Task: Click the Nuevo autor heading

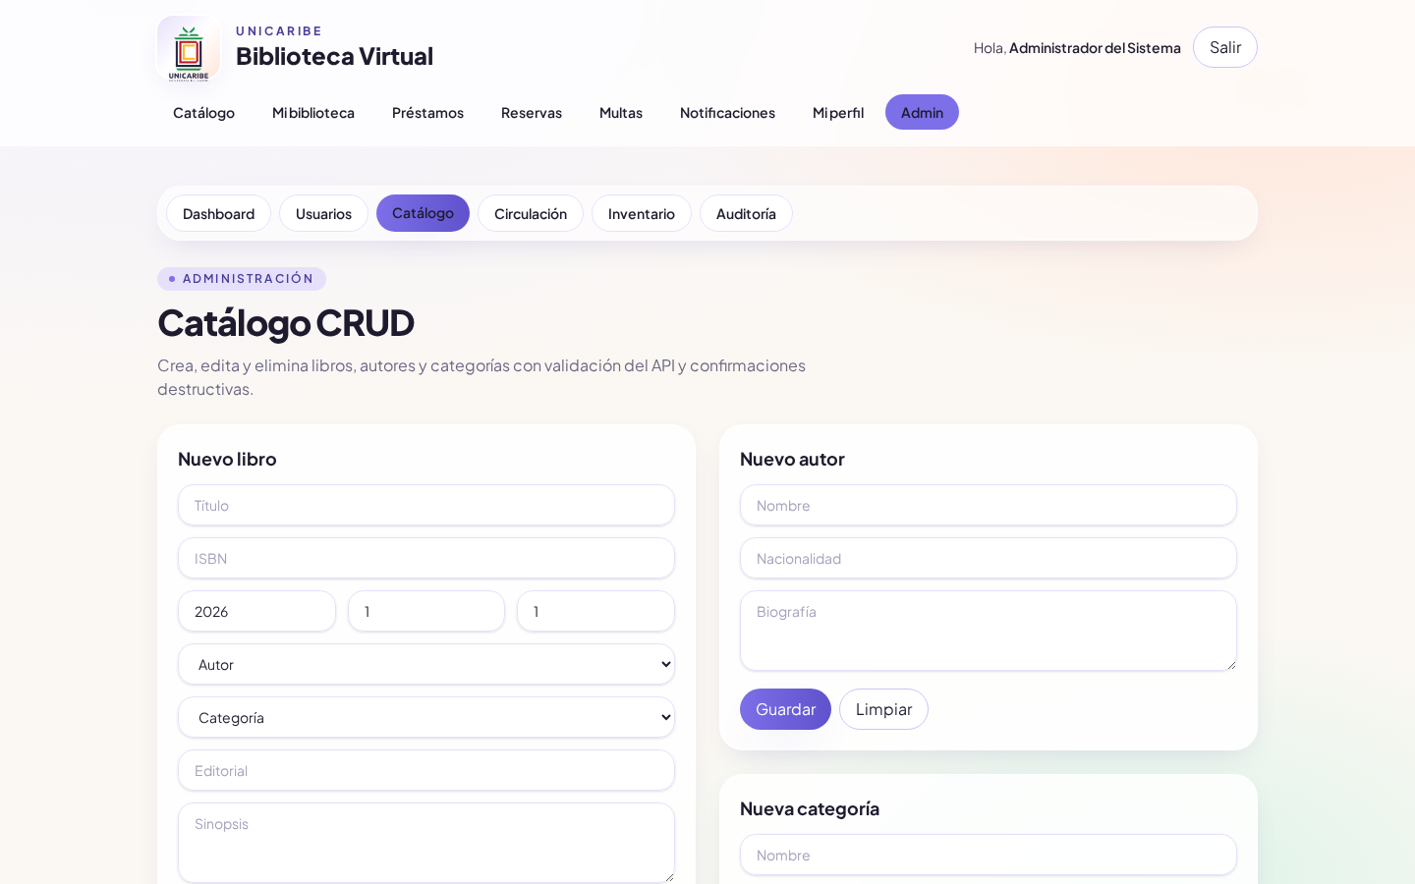Action: pos(792,459)
